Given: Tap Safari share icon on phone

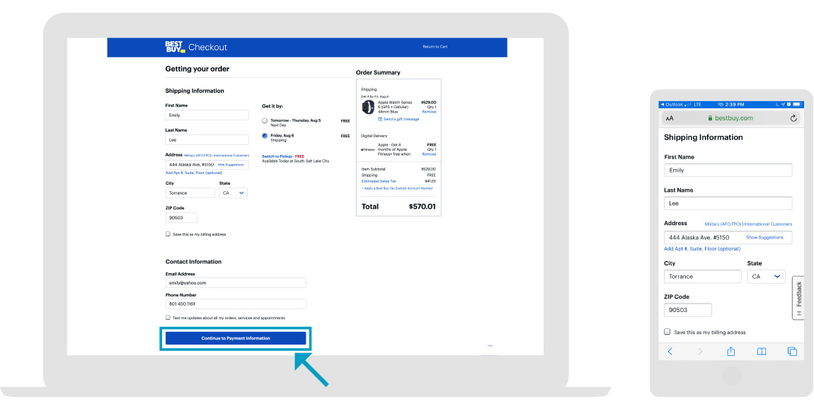Looking at the screenshot, I should pos(731,352).
